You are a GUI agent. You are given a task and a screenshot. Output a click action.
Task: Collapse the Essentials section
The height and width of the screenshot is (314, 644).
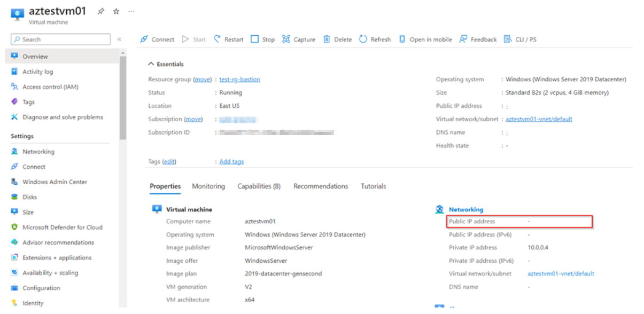(x=166, y=64)
